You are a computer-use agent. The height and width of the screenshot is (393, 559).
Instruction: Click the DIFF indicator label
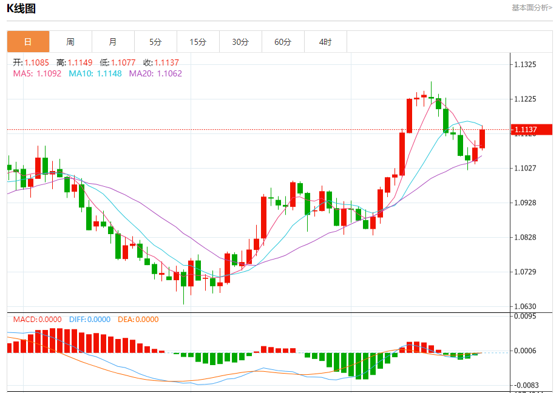tap(90, 319)
